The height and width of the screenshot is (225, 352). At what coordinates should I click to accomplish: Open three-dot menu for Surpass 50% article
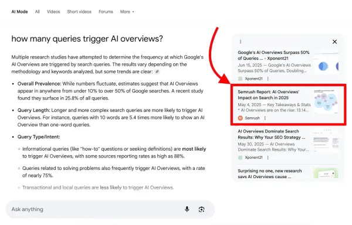pos(268,79)
